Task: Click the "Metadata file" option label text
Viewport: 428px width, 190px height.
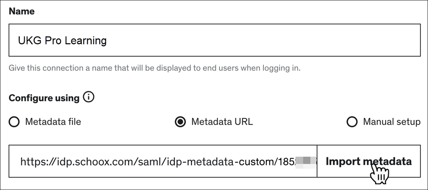Action: click(53, 122)
